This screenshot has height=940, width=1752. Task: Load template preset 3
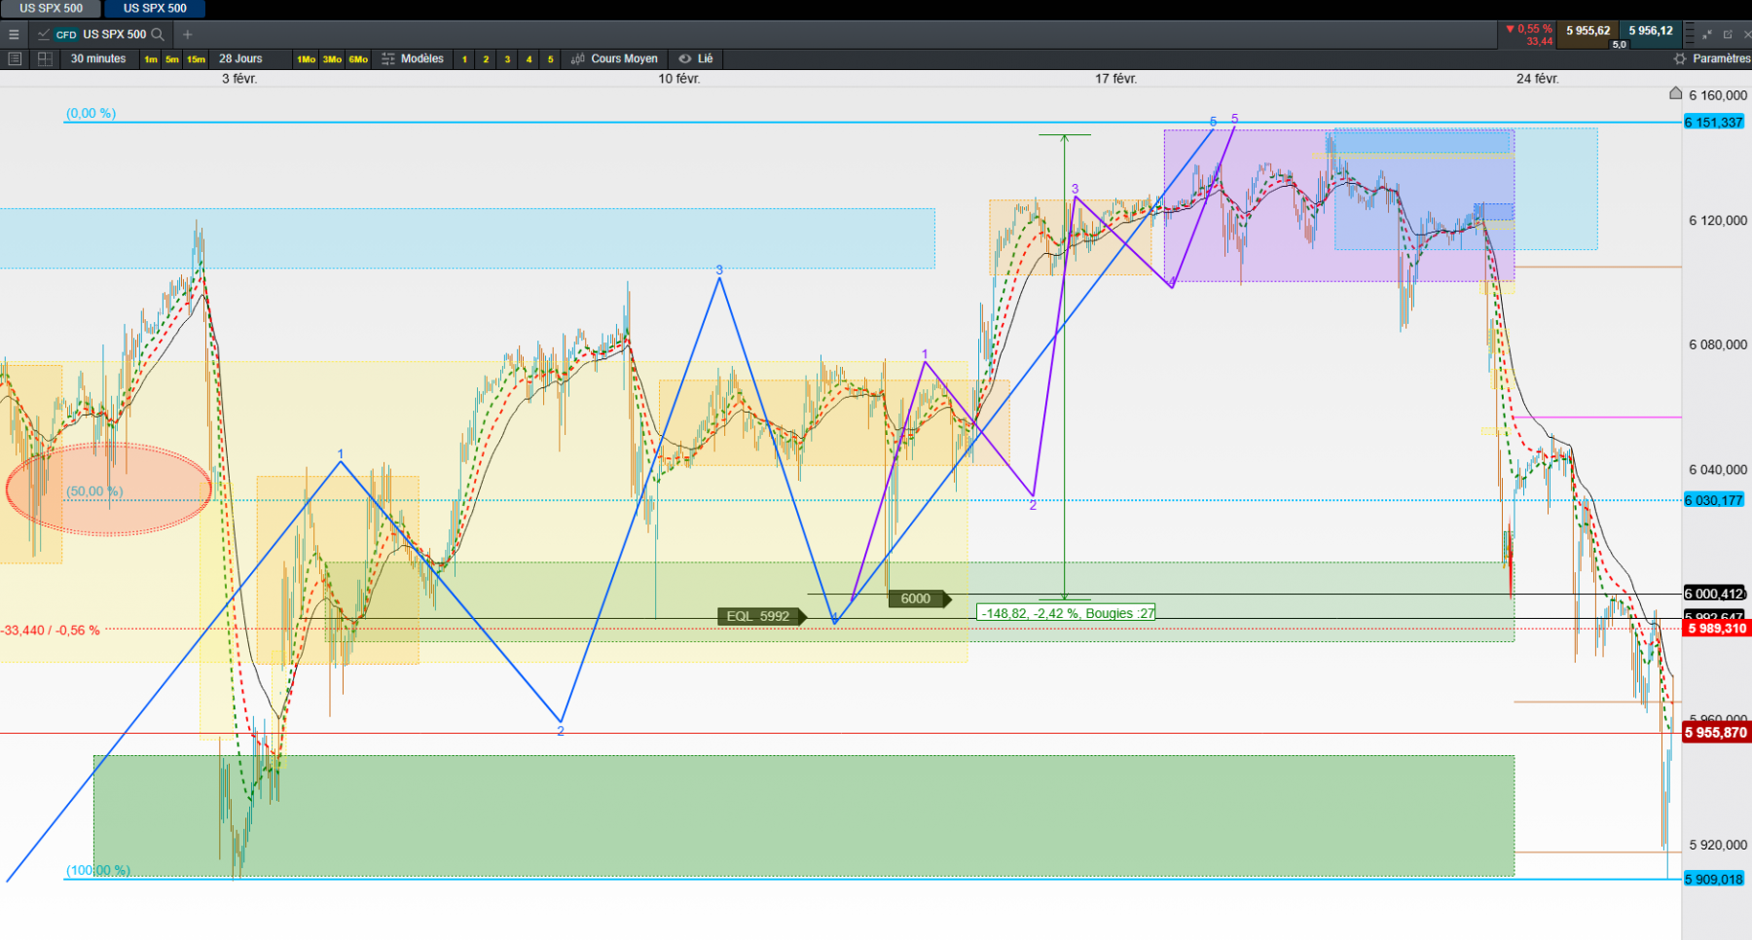(x=507, y=59)
